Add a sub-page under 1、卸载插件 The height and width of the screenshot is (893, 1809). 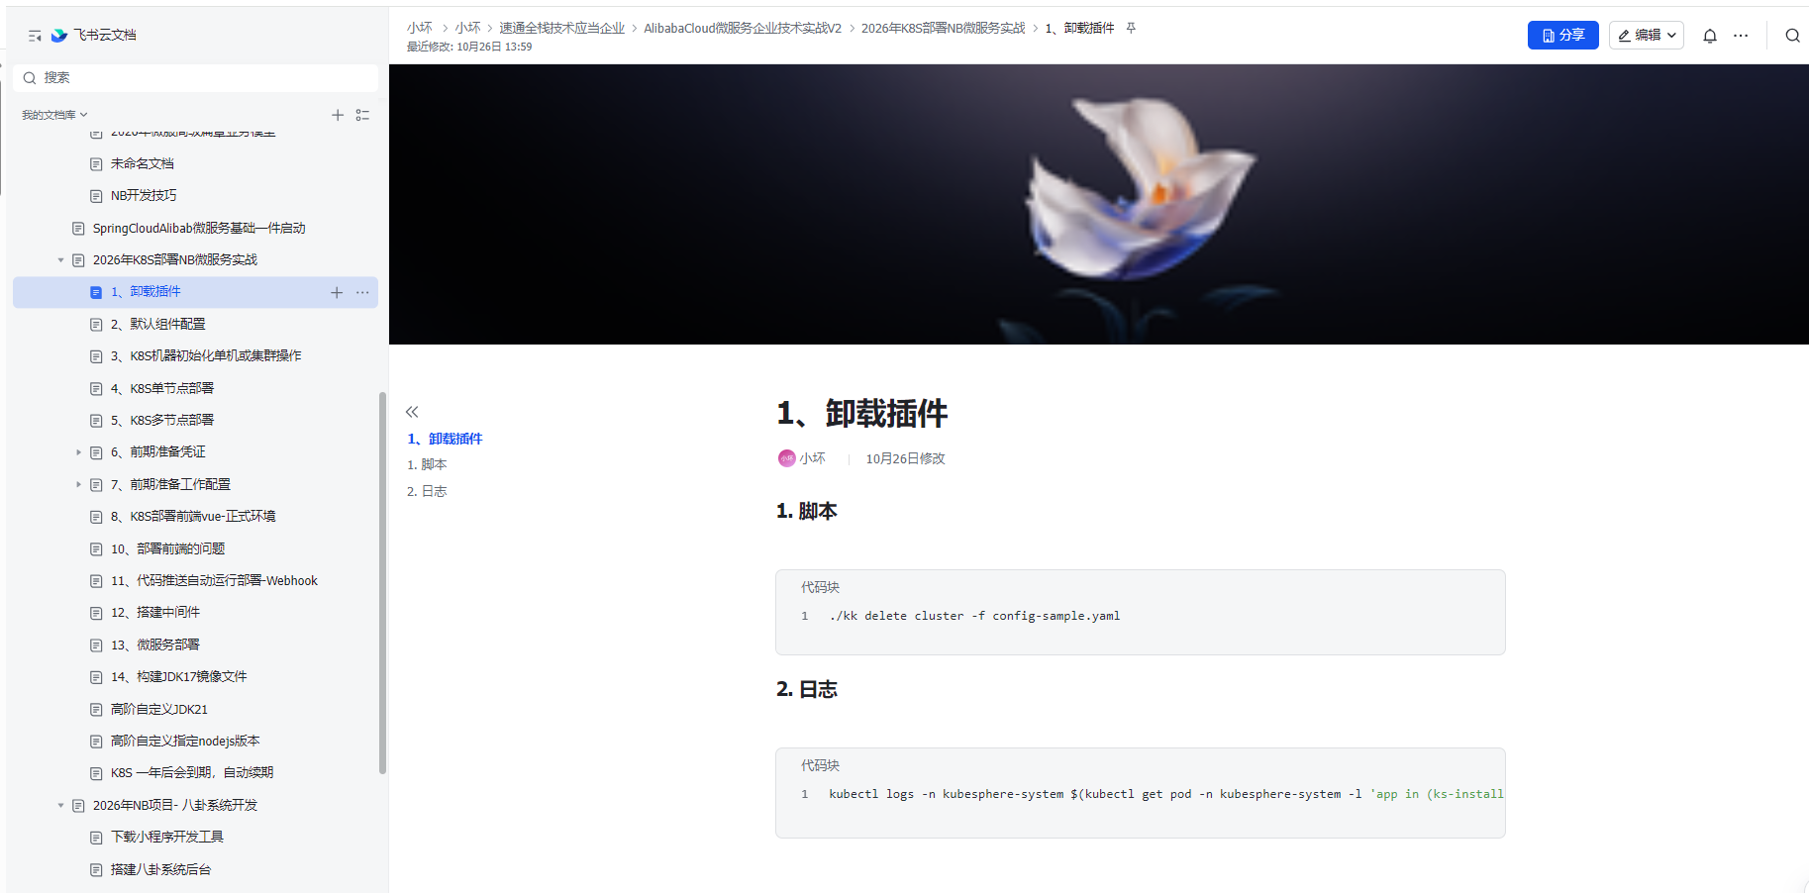click(337, 292)
